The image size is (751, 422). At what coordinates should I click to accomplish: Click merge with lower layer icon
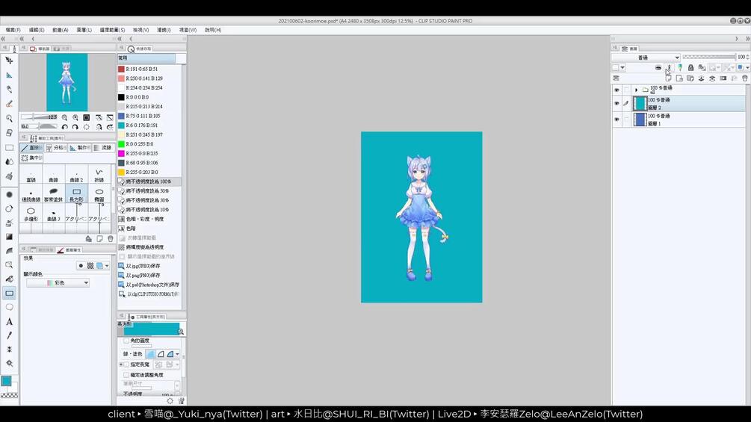pyautogui.click(x=712, y=78)
